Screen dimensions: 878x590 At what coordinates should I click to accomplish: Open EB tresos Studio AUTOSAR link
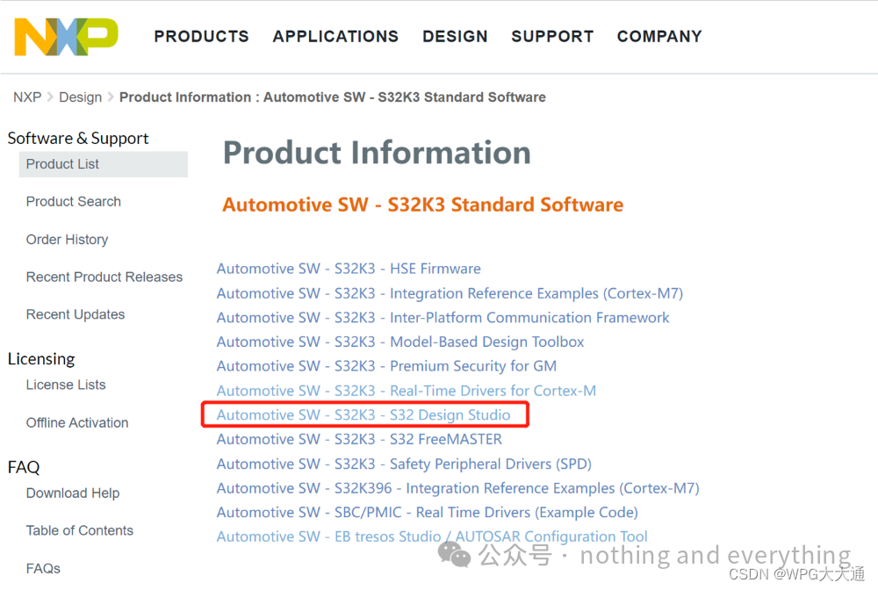tap(432, 536)
